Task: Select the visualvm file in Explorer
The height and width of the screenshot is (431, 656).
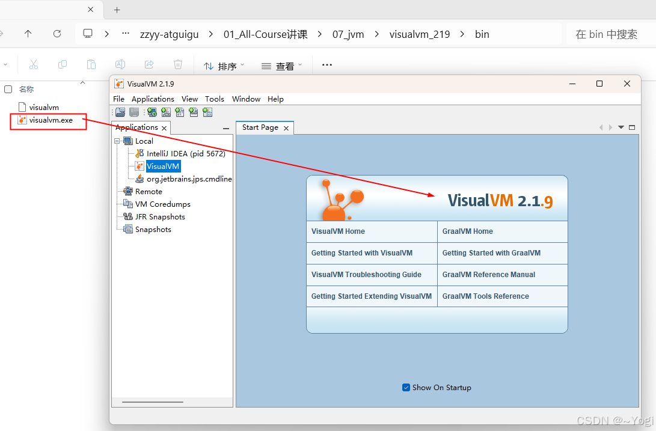Action: (44, 108)
